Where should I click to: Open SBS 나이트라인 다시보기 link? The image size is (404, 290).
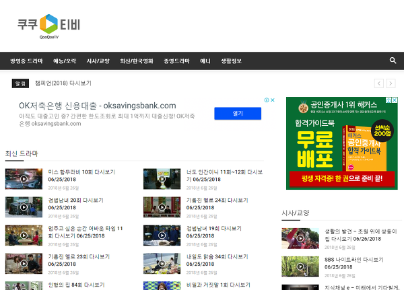coord(354,263)
